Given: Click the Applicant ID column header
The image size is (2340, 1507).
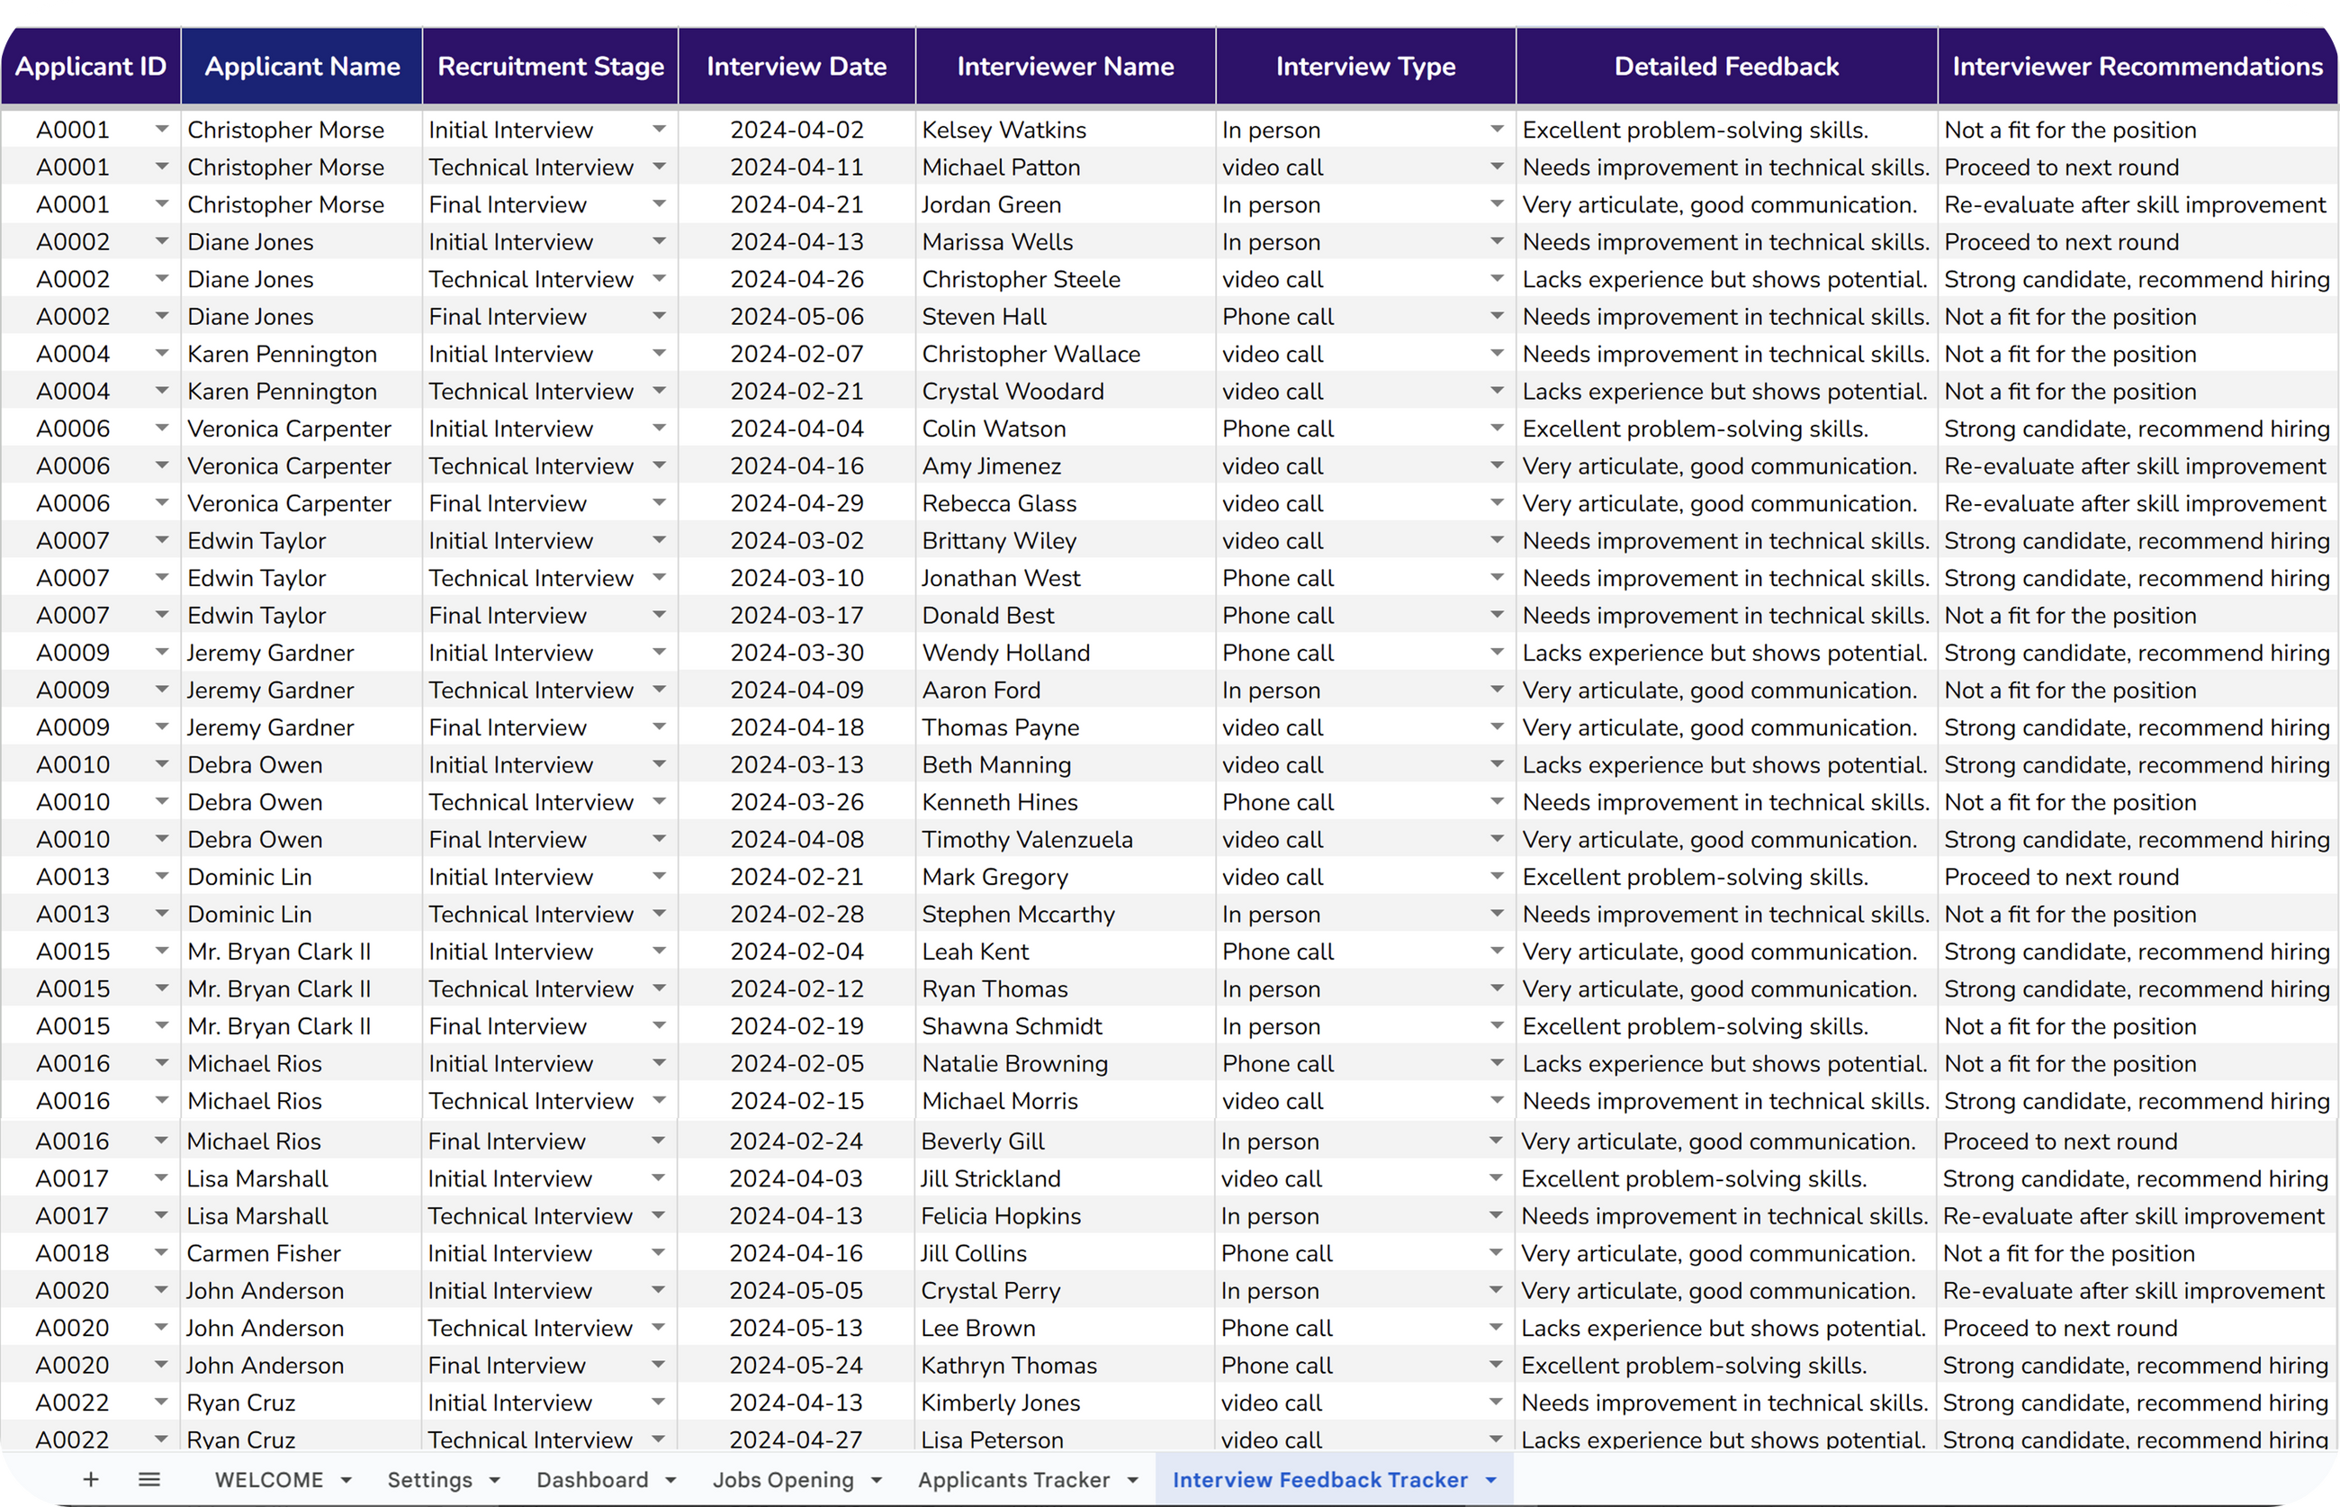Looking at the screenshot, I should [x=91, y=66].
